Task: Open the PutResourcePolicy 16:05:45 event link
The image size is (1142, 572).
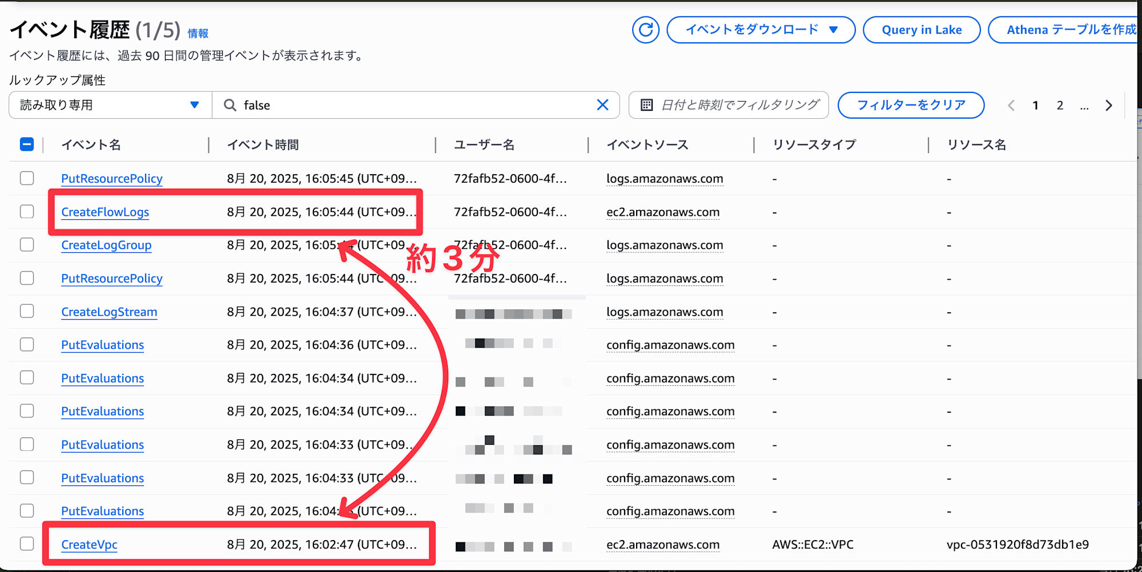Action: click(x=112, y=179)
